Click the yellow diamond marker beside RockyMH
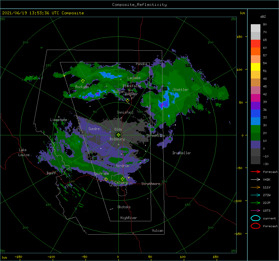Screen dimensions: 279x261 [83, 81]
